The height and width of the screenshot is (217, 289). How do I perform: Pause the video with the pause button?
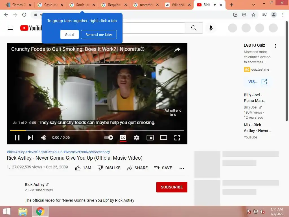tap(17, 138)
